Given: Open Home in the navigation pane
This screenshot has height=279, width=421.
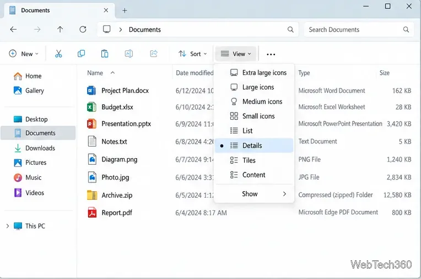Looking at the screenshot, I should tap(28, 76).
